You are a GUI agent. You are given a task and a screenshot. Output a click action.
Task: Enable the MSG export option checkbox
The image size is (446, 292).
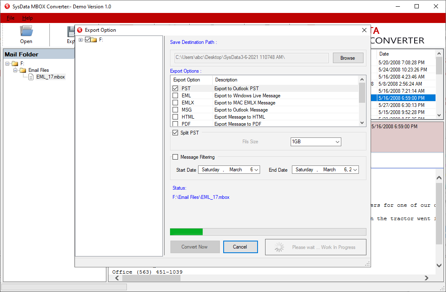click(175, 110)
